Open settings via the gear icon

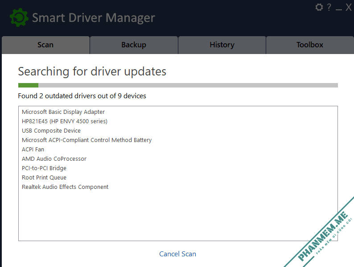[x=319, y=7]
